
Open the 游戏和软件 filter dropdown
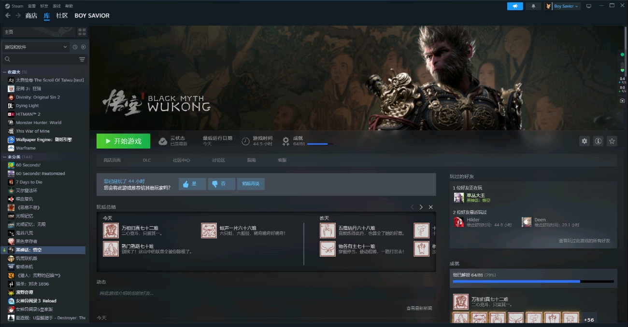tap(36, 47)
